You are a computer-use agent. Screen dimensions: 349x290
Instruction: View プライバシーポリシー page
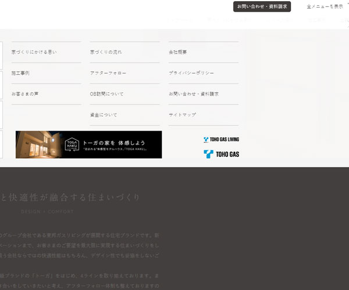coord(191,73)
